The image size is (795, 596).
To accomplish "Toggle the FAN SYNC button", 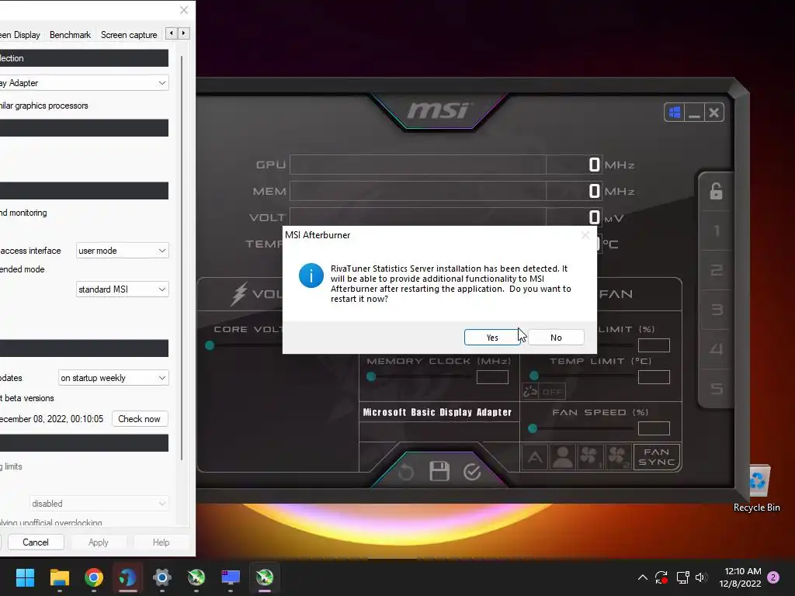I will (657, 457).
